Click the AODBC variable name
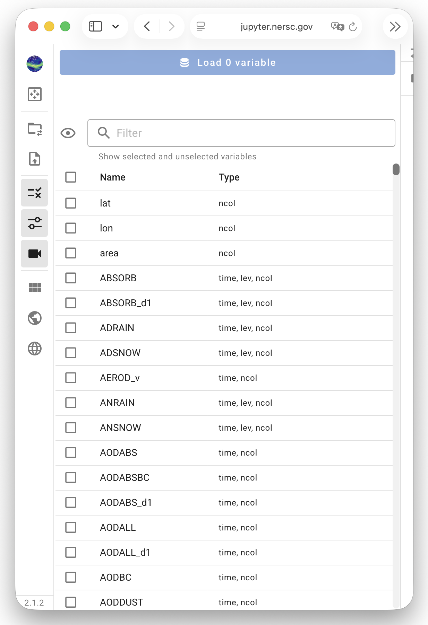The image size is (428, 625). pyautogui.click(x=116, y=577)
